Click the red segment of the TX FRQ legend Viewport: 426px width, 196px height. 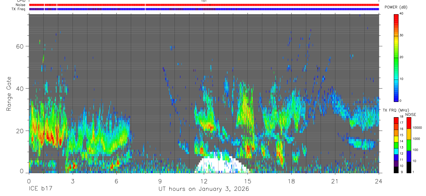[396, 120]
